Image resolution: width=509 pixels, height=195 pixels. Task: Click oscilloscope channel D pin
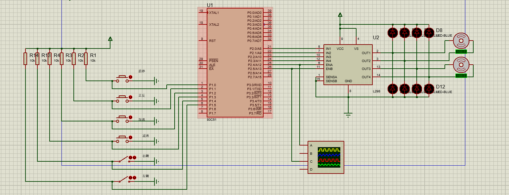304,170
